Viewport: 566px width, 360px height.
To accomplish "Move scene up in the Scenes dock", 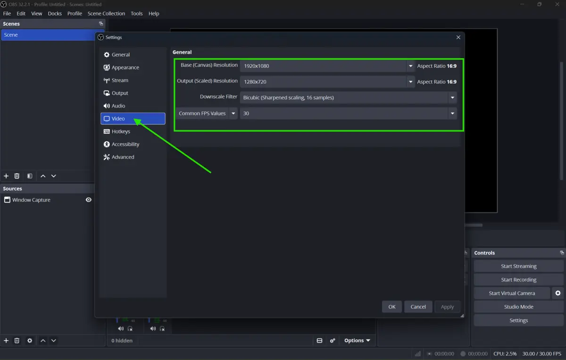I will coord(43,176).
